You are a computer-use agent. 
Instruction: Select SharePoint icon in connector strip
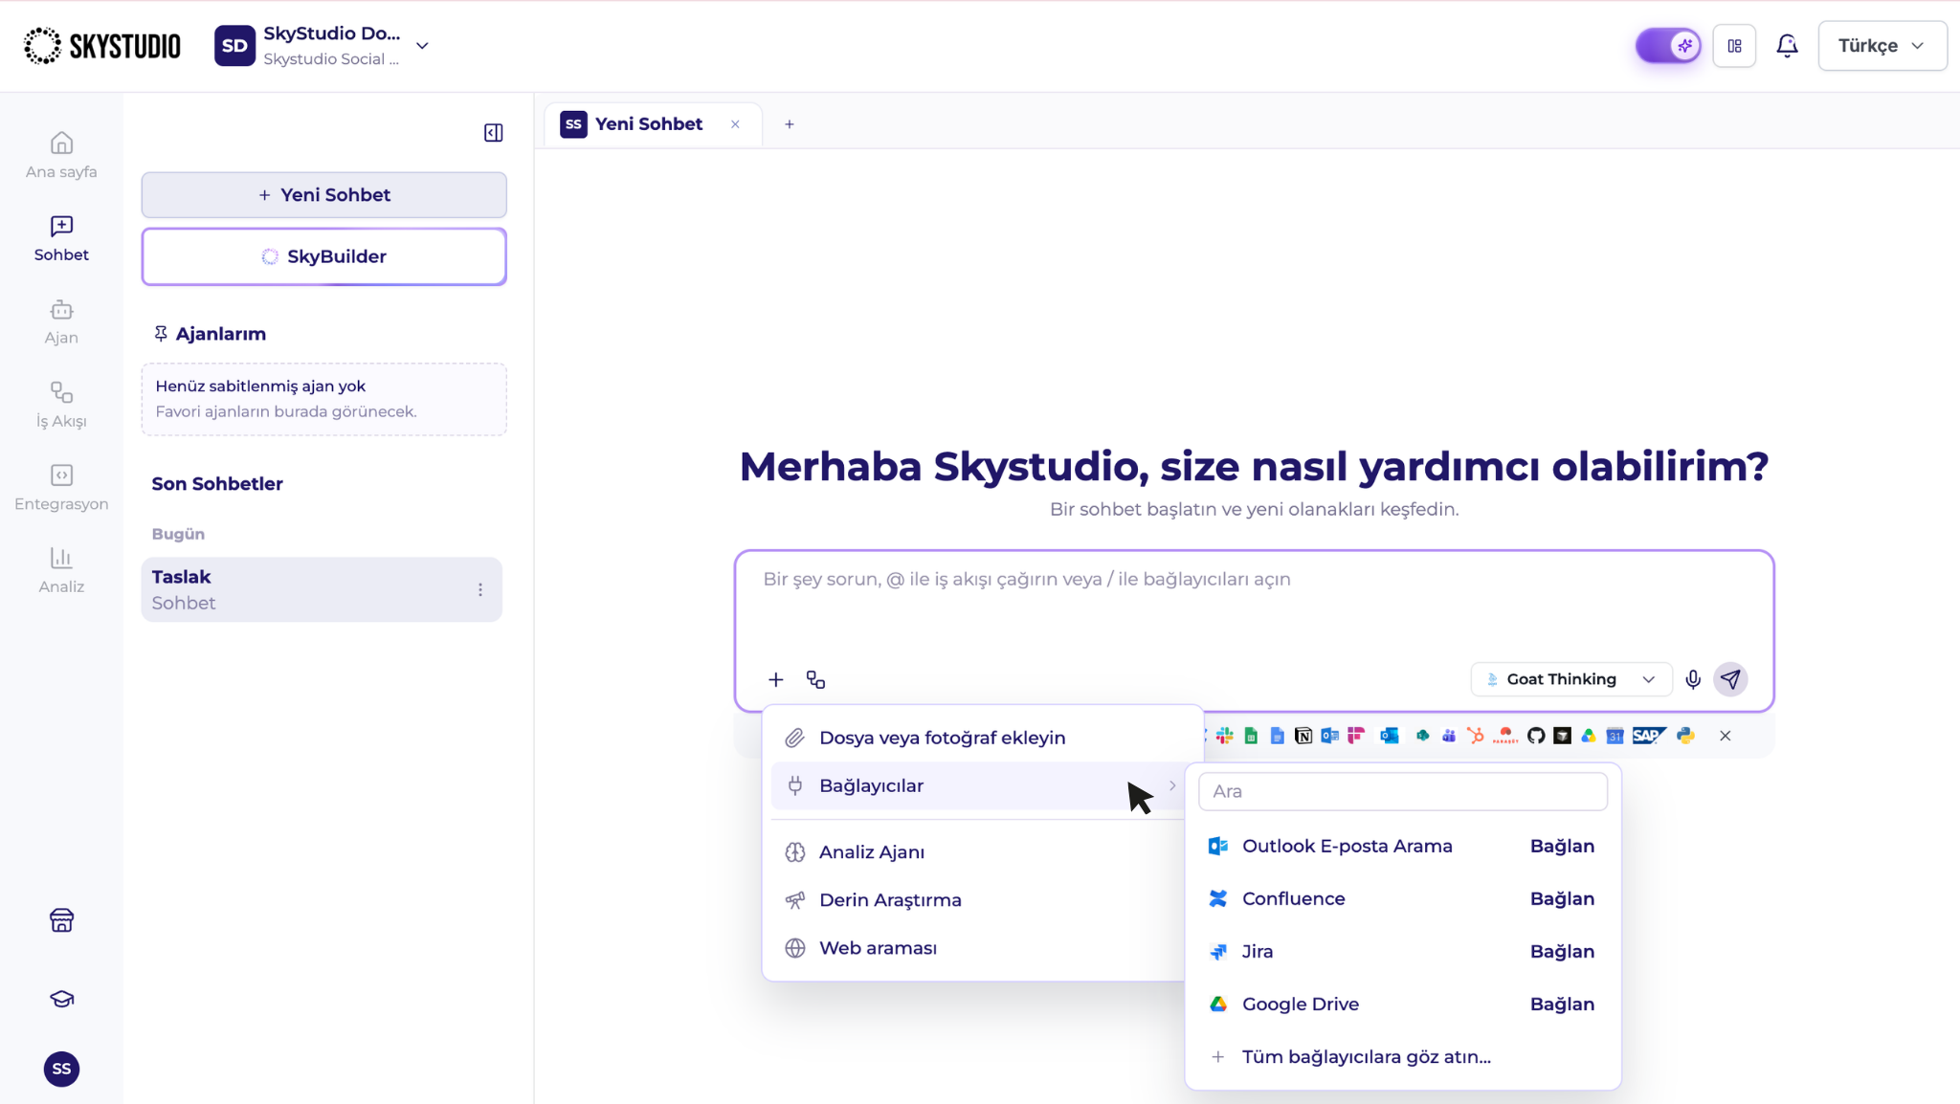(x=1423, y=736)
